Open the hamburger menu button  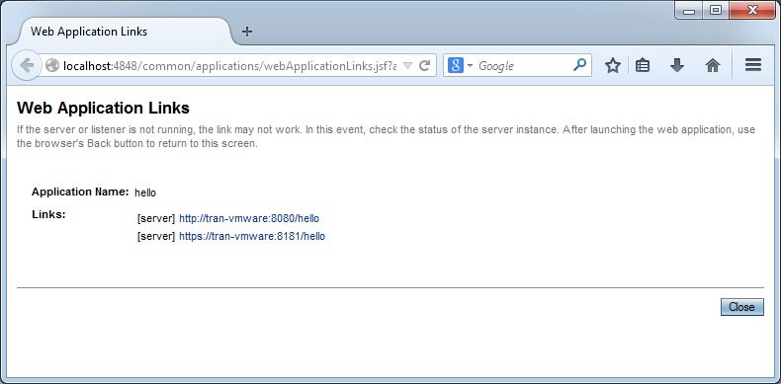[753, 65]
